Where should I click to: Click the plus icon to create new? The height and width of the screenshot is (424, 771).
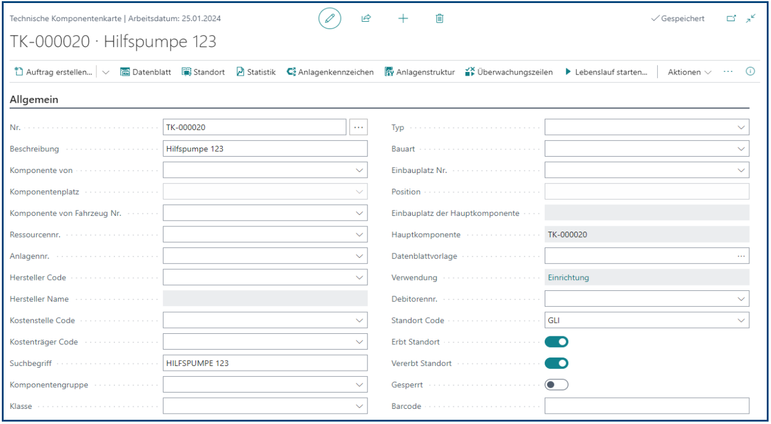(x=403, y=18)
